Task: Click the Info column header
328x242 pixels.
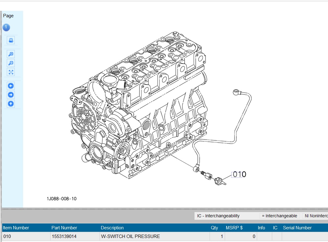Action: point(261,228)
